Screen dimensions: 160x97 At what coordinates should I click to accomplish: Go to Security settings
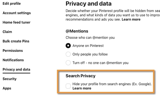10,79
